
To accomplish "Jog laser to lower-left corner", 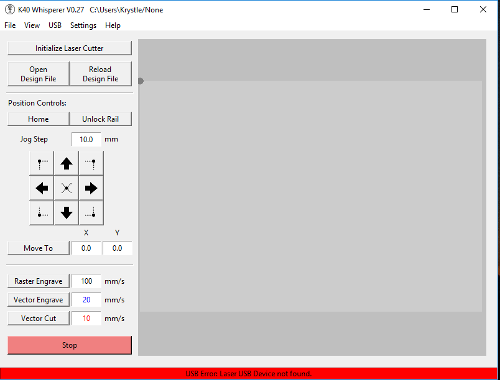I will tap(42, 213).
